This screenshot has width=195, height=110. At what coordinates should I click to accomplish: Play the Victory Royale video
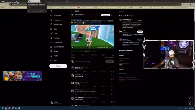click(x=73, y=47)
